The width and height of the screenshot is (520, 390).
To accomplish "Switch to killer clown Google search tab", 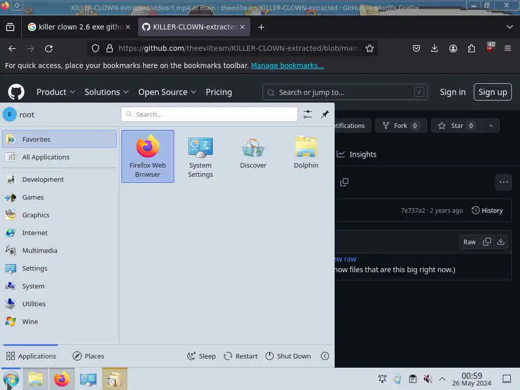I will tap(79, 27).
